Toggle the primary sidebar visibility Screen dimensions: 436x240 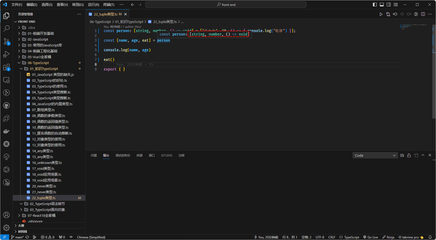click(375, 5)
